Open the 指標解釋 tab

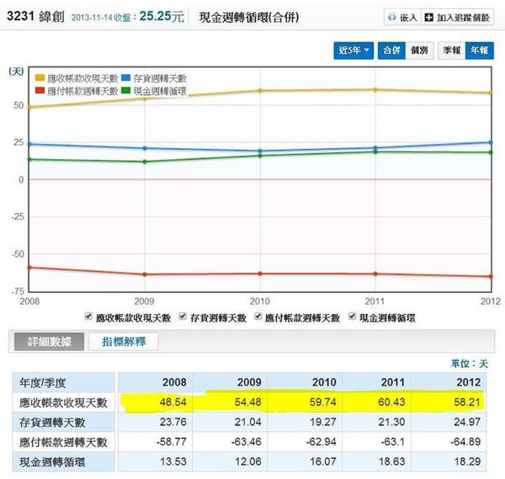click(123, 342)
